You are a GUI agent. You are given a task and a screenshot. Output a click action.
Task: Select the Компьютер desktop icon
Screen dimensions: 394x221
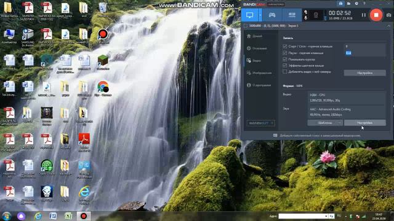(x=9, y=36)
